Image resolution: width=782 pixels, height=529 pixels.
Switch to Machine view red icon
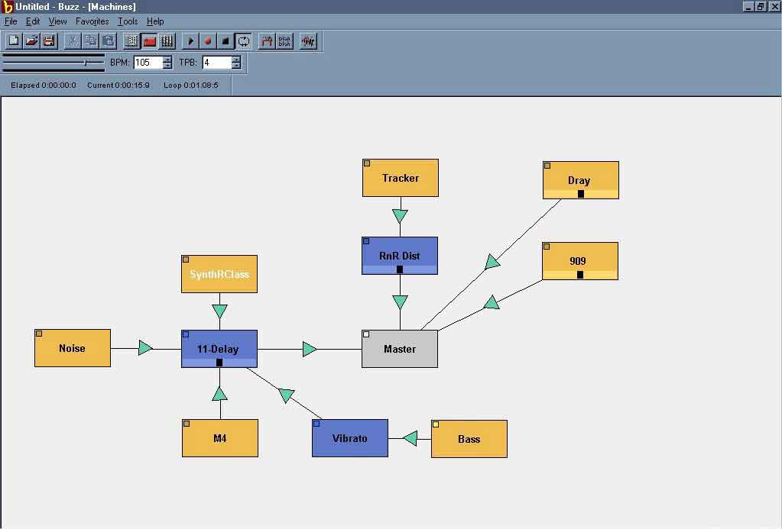[149, 40]
